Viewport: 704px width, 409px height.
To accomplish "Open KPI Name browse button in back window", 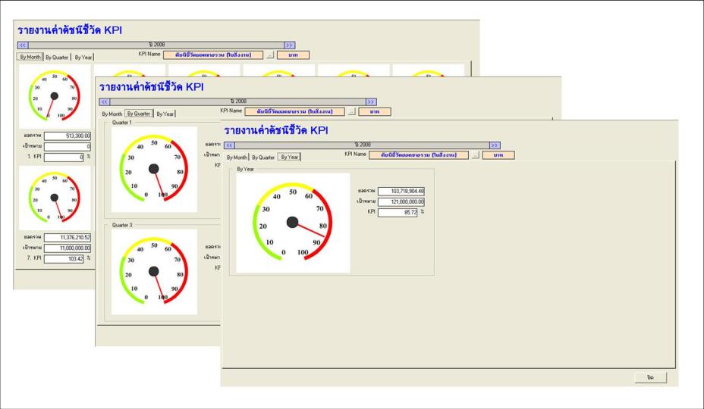I will coord(269,55).
